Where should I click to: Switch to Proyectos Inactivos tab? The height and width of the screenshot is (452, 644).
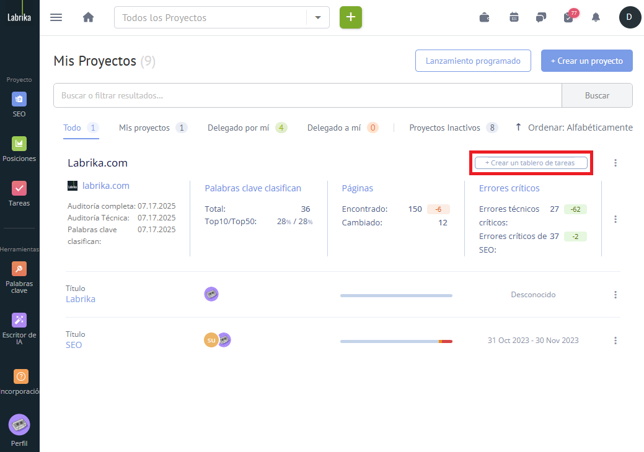pos(454,128)
